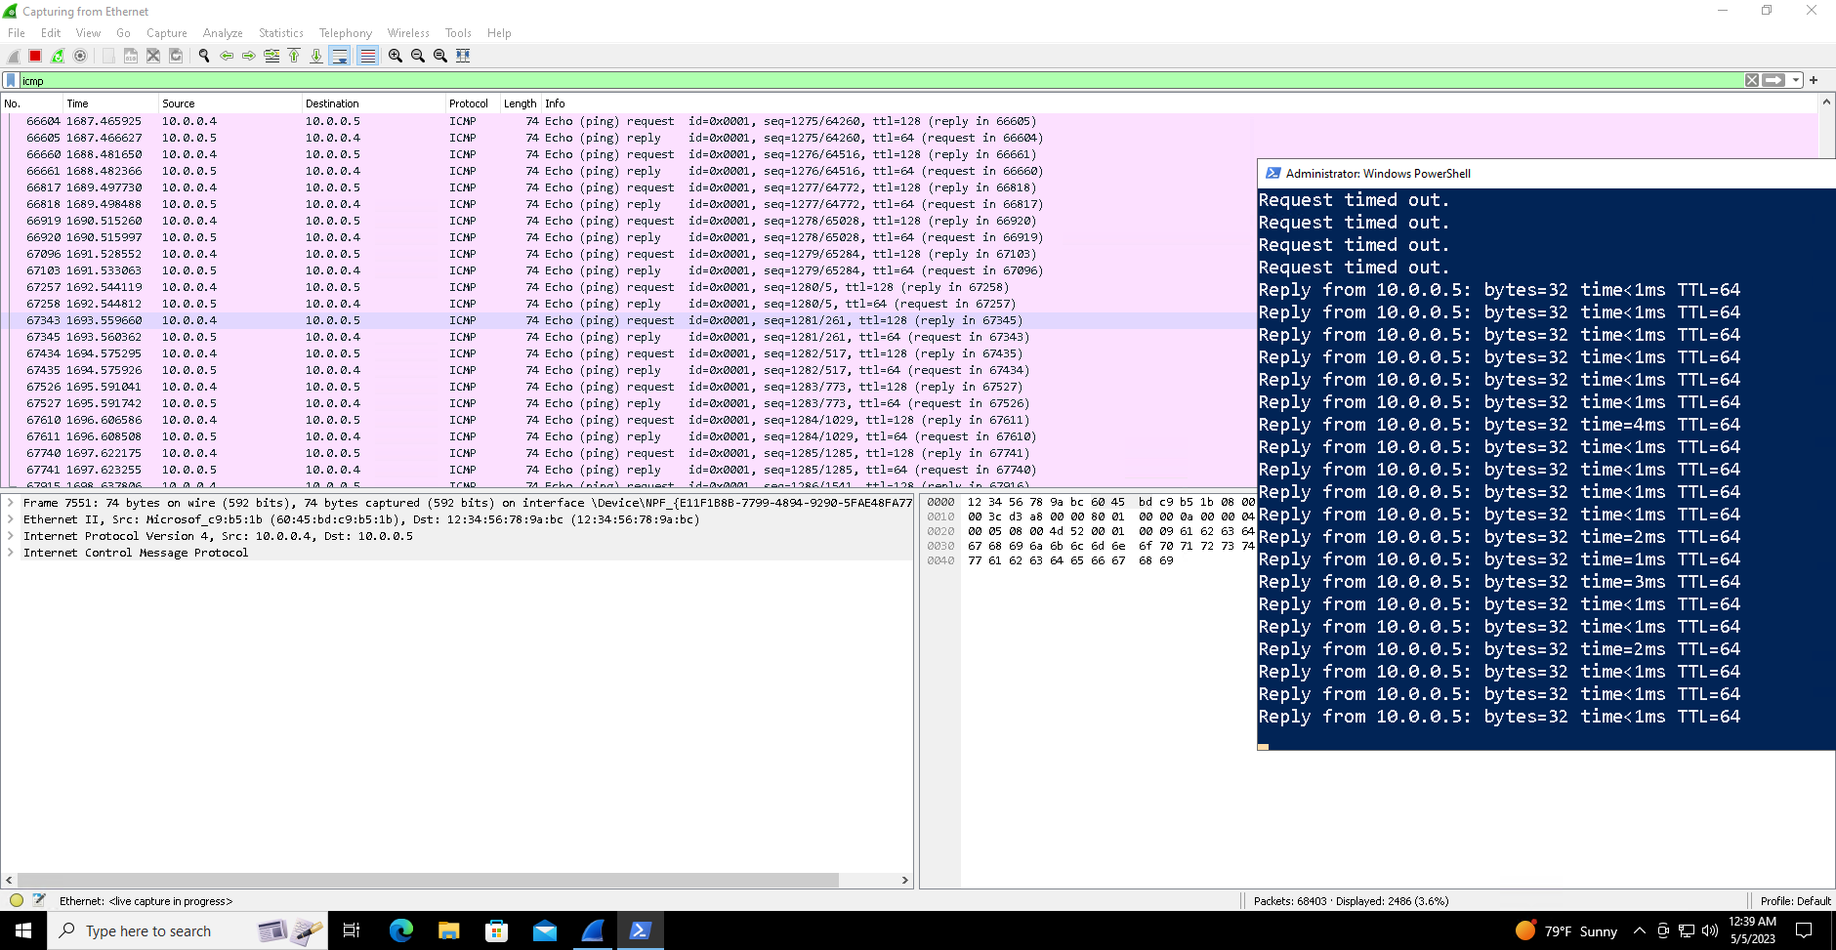Viewport: 1836px width, 950px height.
Task: Expand the Ethernet II frame details
Action: click(12, 518)
